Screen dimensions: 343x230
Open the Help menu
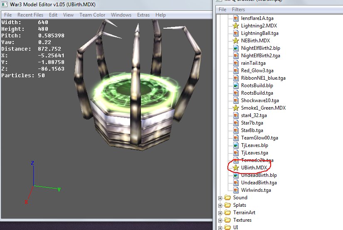(x=160, y=15)
